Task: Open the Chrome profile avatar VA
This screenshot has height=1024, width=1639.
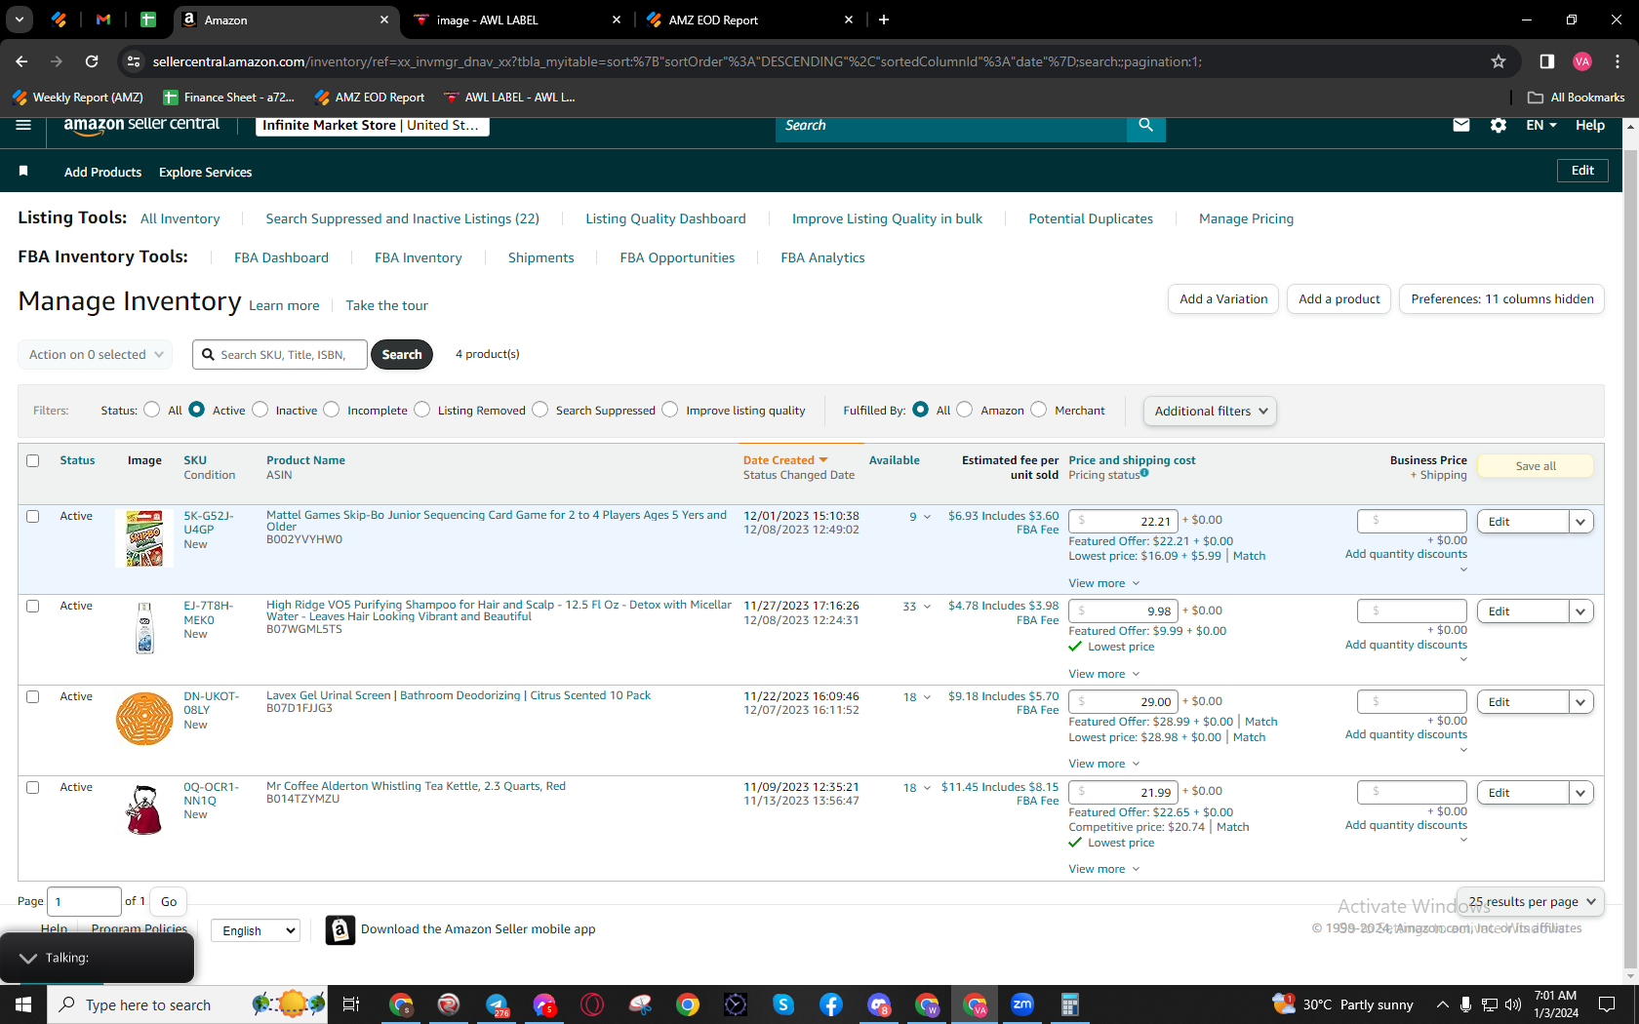Action: [1582, 61]
